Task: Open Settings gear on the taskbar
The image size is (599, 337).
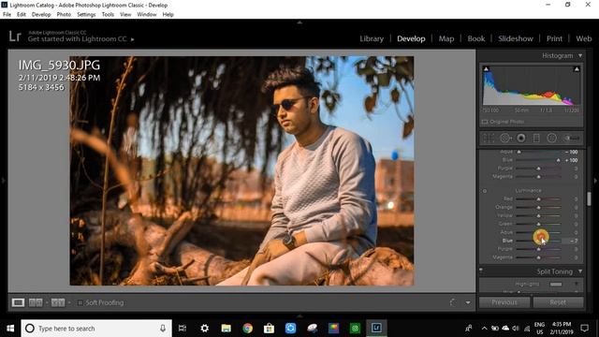Action: [x=204, y=329]
